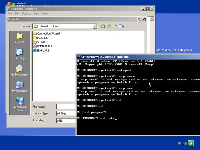This screenshot has width=200, height=150.
Task: Click the Save as type combo box
Action: coord(66,113)
